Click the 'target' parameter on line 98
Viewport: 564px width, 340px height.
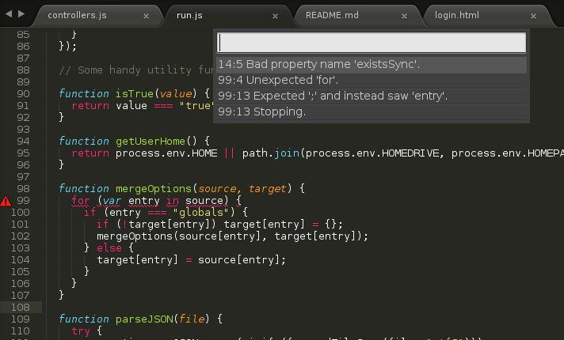click(268, 189)
